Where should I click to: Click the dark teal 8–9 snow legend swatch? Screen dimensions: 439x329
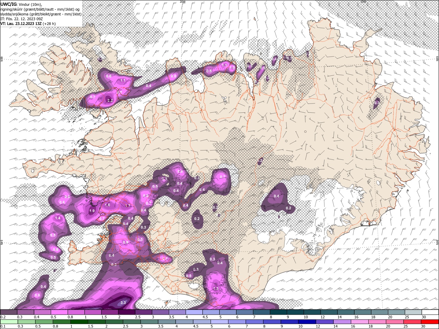[x=278, y=312]
